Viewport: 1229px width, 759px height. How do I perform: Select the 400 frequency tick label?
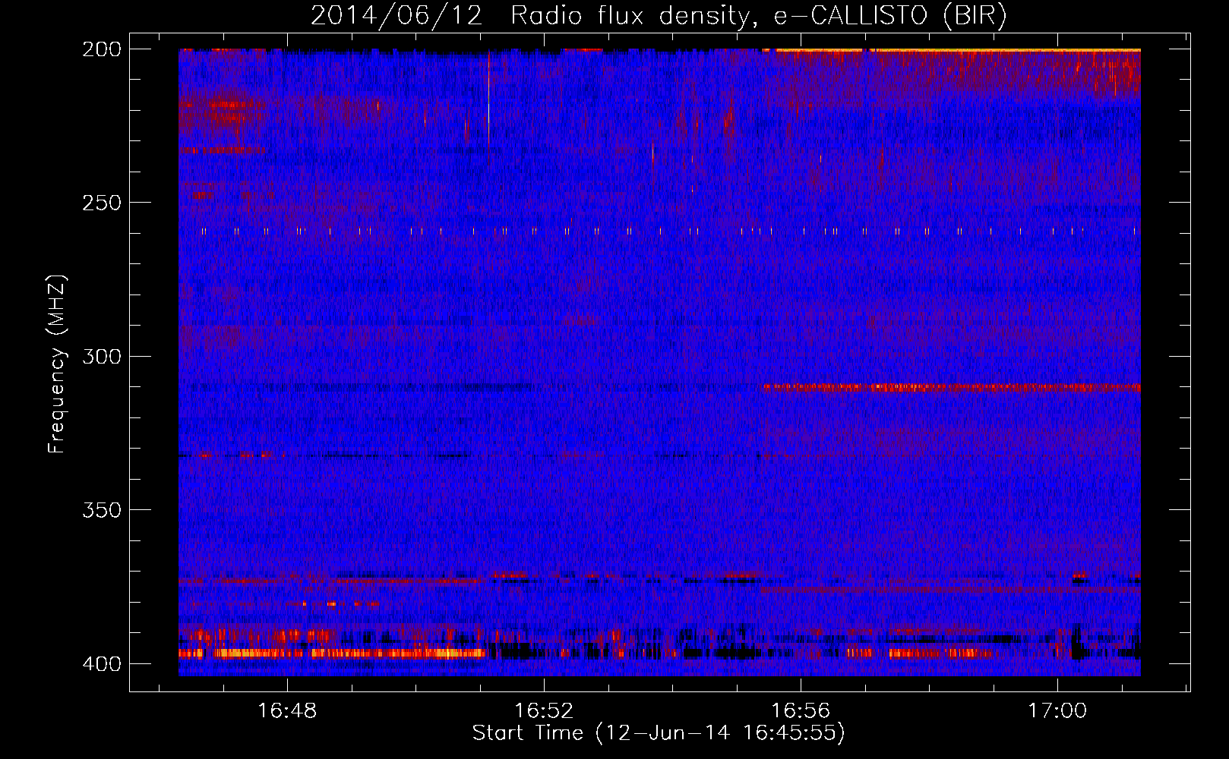pyautogui.click(x=101, y=663)
